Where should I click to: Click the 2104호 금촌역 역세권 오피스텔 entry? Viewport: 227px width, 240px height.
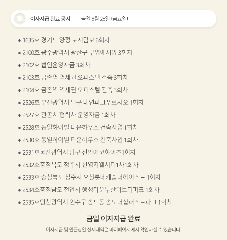[x=75, y=90]
